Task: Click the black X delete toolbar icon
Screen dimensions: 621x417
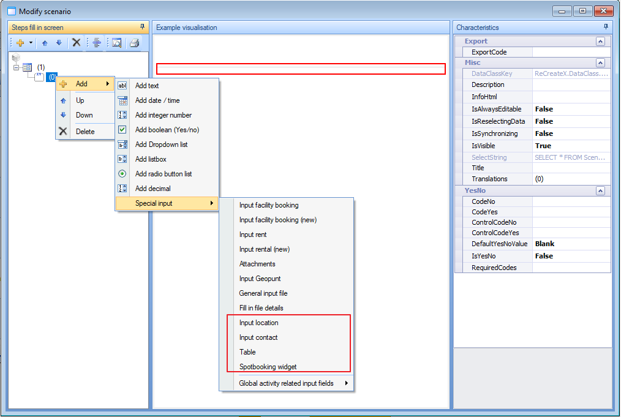Action: coord(77,43)
